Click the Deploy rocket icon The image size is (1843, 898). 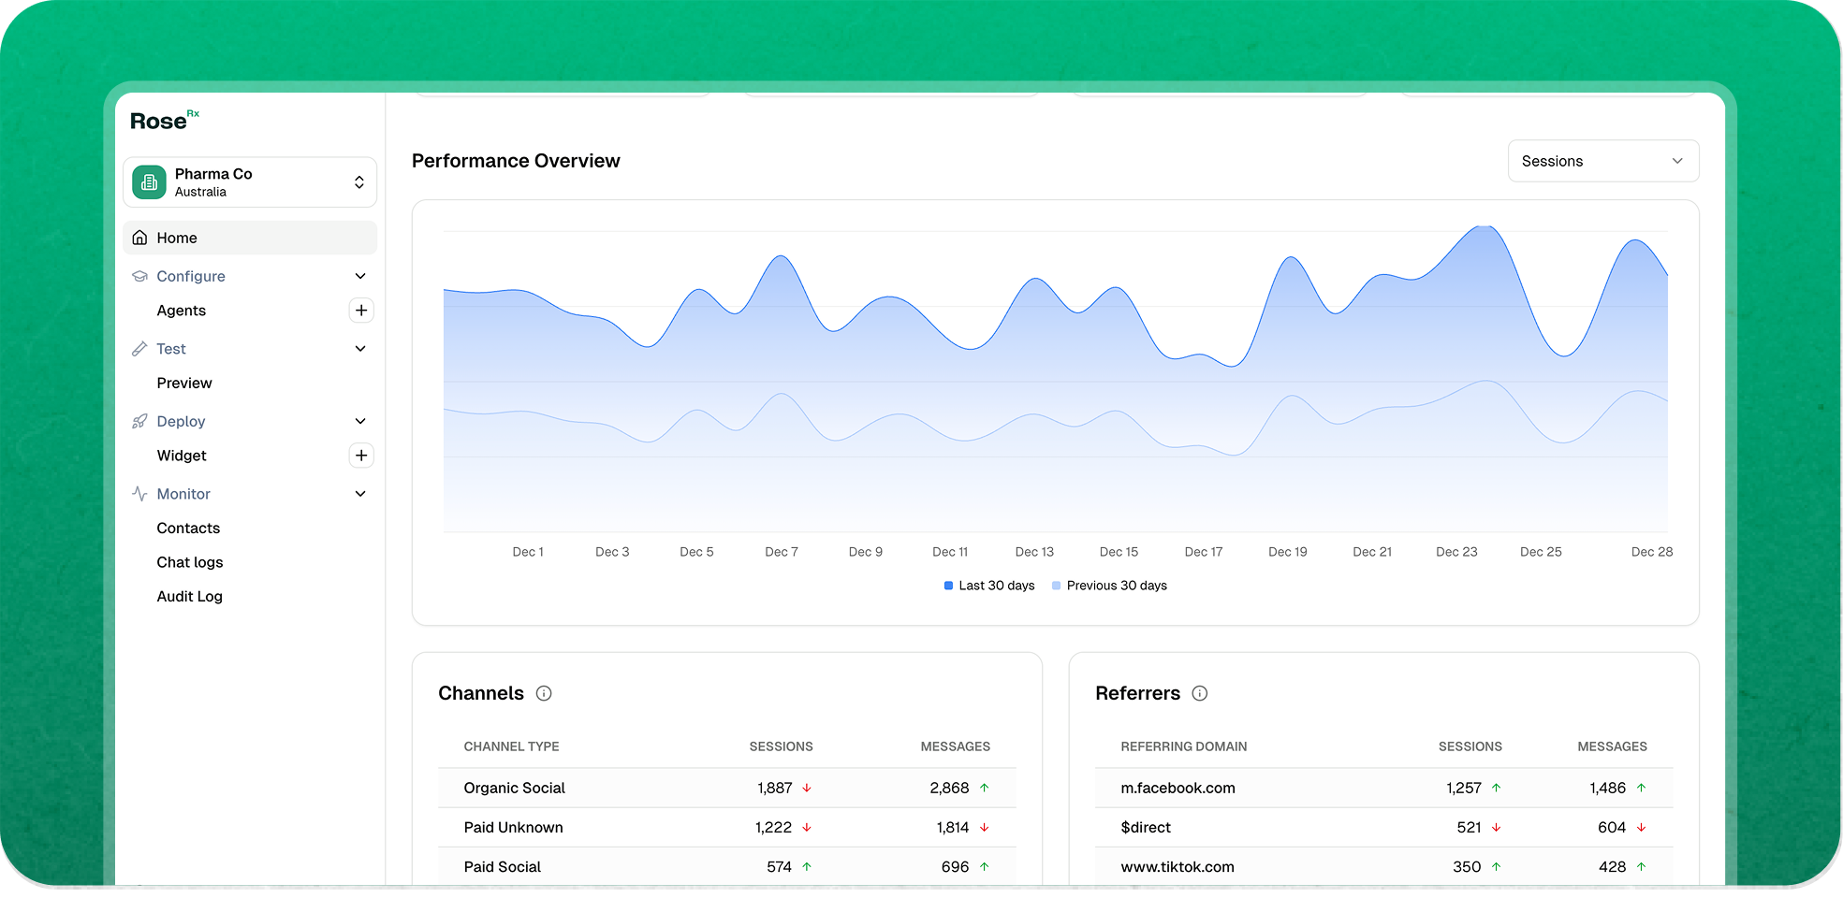pyautogui.click(x=139, y=422)
